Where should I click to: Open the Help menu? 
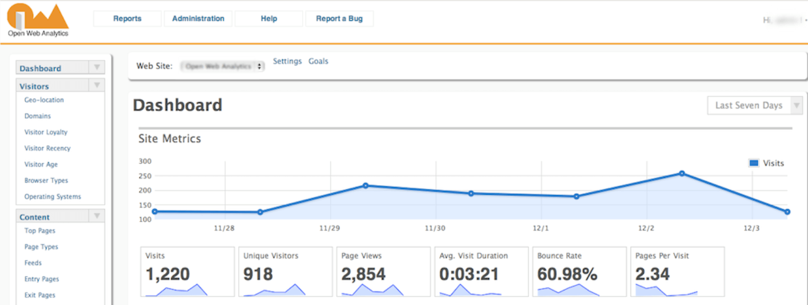click(269, 18)
